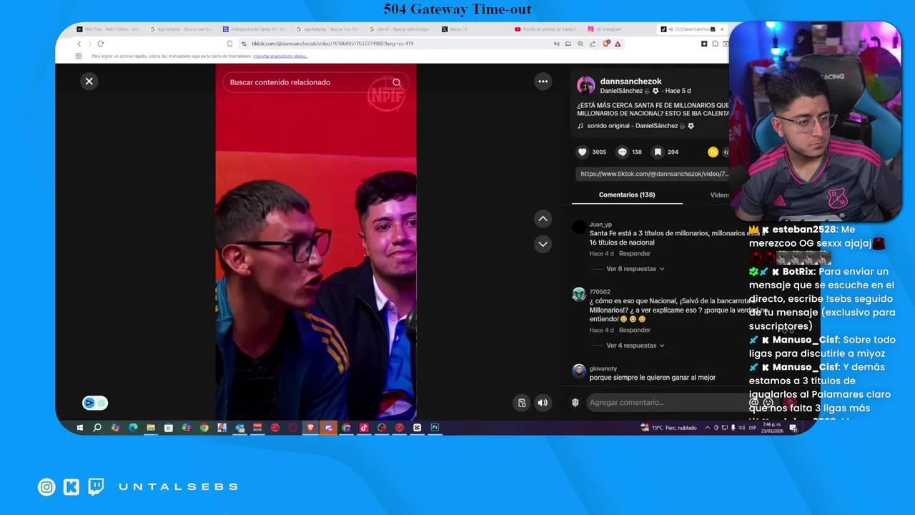Reply to Juan_yp's comment with Responder

click(x=635, y=253)
